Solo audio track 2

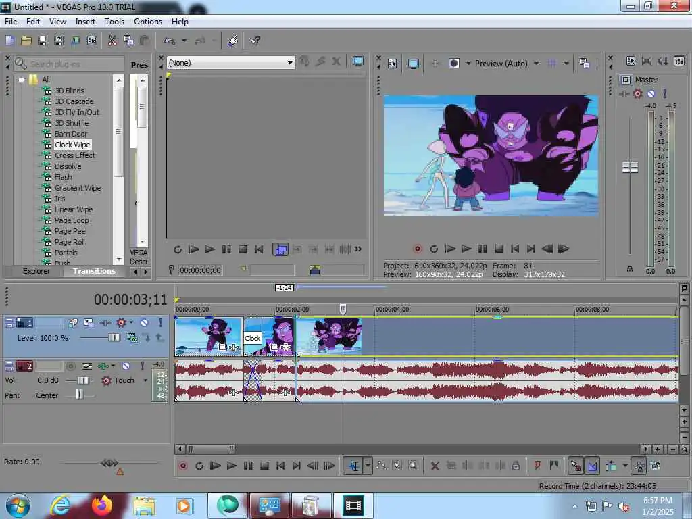pyautogui.click(x=142, y=366)
